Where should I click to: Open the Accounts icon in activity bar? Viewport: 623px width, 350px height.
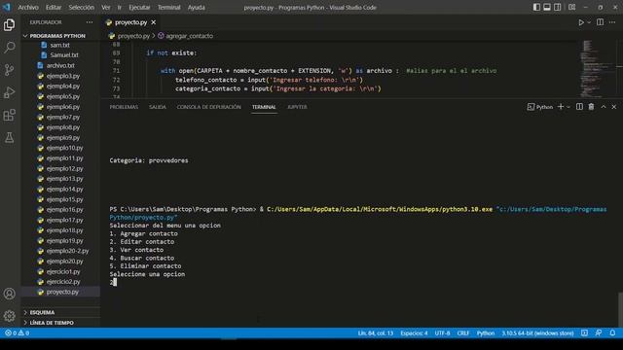(9, 294)
